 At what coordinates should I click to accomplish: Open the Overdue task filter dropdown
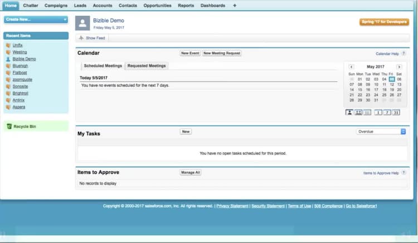(x=381, y=132)
